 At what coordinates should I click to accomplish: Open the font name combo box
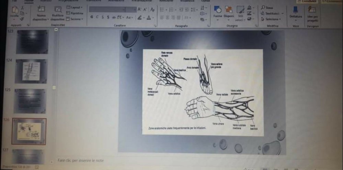point(107,10)
